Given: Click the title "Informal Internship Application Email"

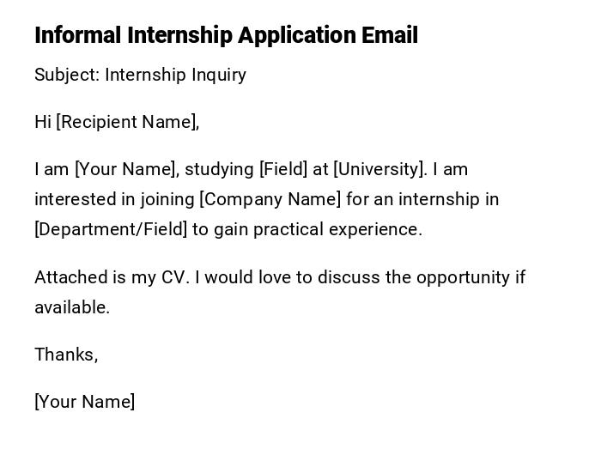Looking at the screenshot, I should [226, 35].
